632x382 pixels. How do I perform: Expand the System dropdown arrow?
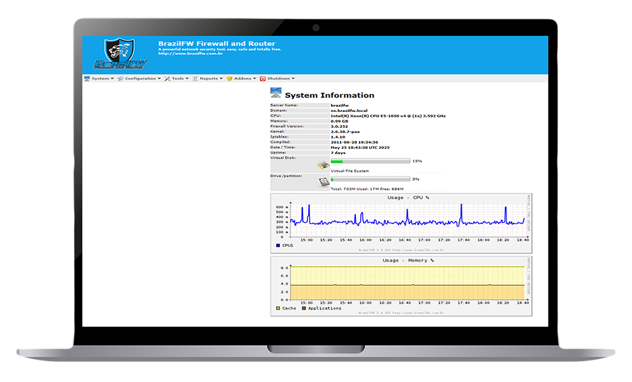click(112, 79)
